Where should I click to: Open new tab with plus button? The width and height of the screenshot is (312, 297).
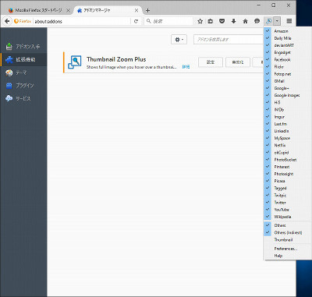[147, 10]
